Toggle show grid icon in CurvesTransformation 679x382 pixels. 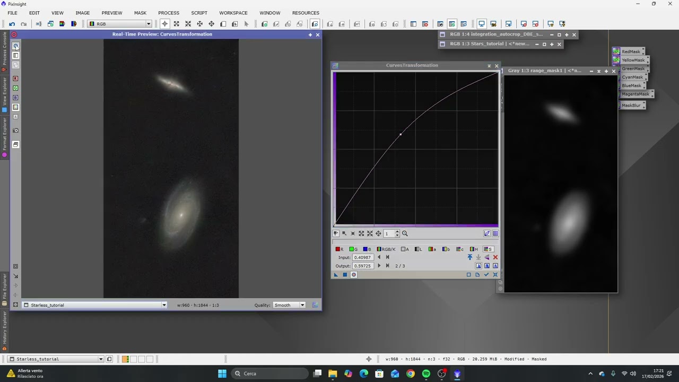(x=495, y=233)
